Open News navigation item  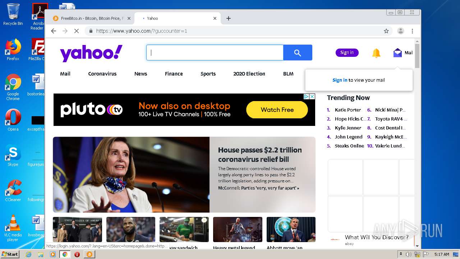tap(141, 74)
